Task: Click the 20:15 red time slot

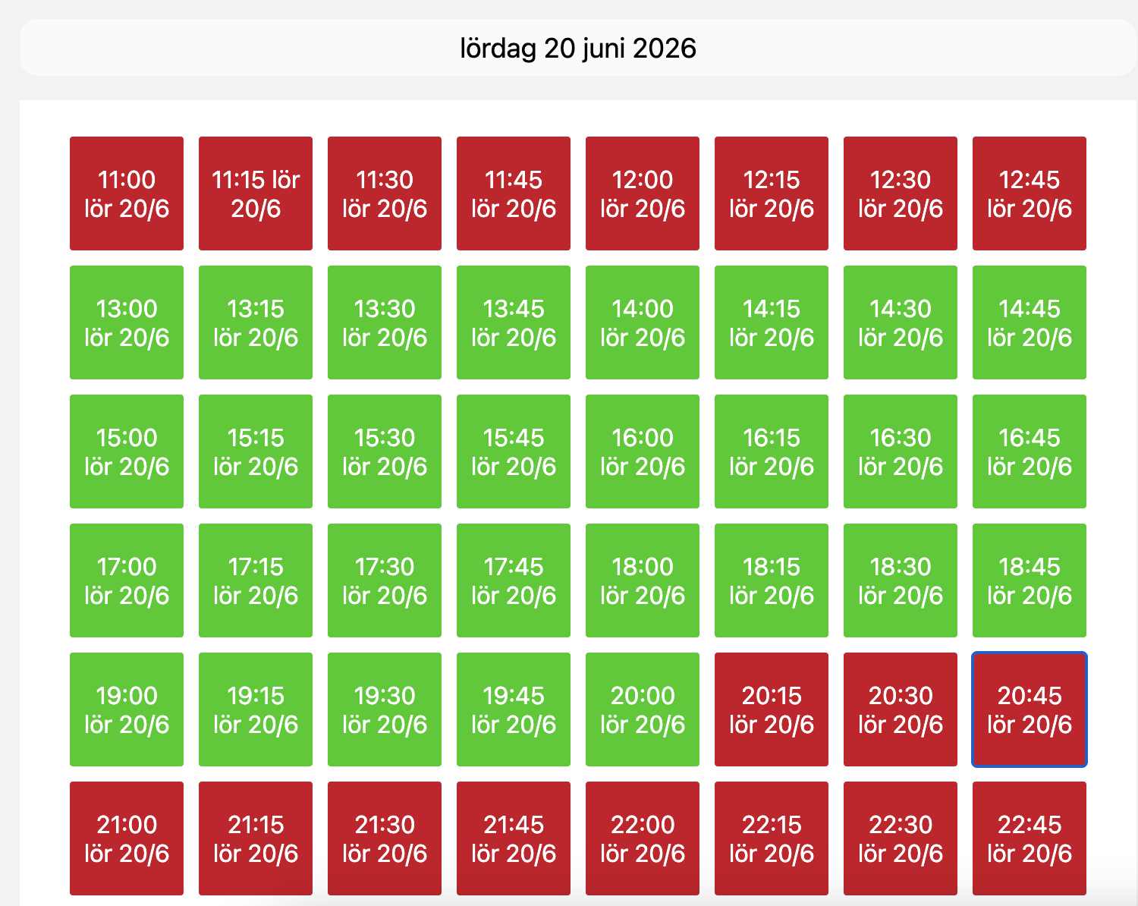Action: [772, 709]
